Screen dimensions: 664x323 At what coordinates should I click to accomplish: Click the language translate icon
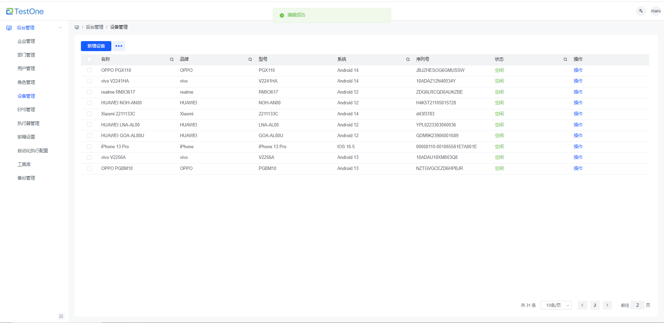pyautogui.click(x=641, y=11)
